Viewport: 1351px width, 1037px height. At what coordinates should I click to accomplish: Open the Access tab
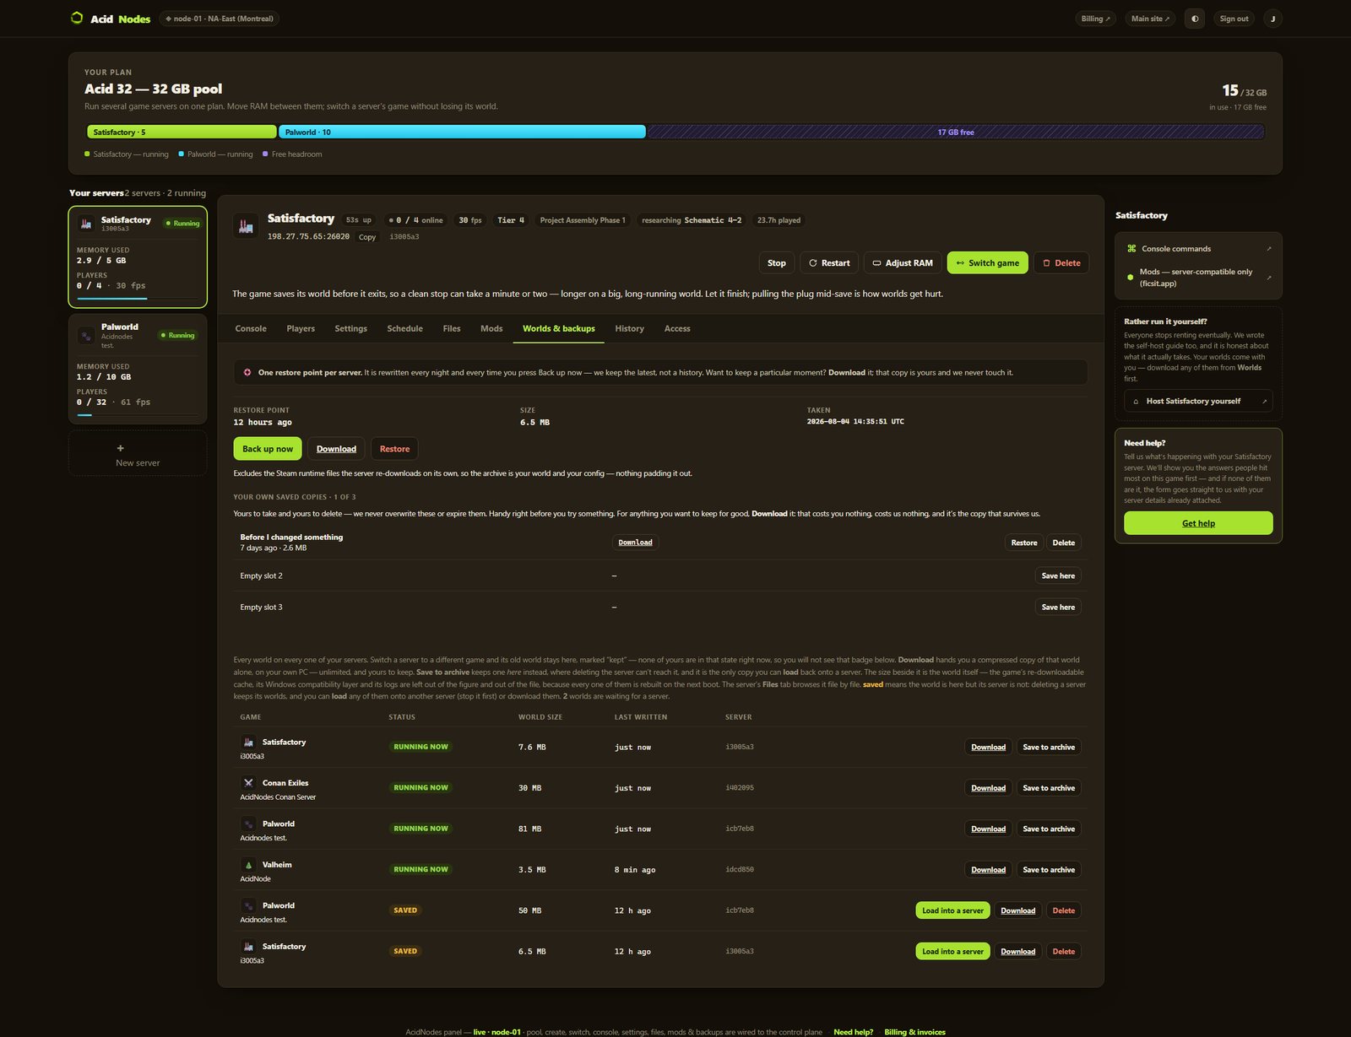(677, 329)
